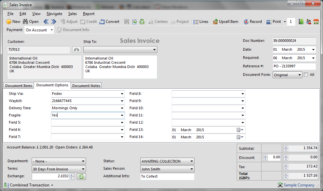The width and height of the screenshot is (323, 191).
Task: Expand the Ship Via dropdown
Action: (122, 94)
